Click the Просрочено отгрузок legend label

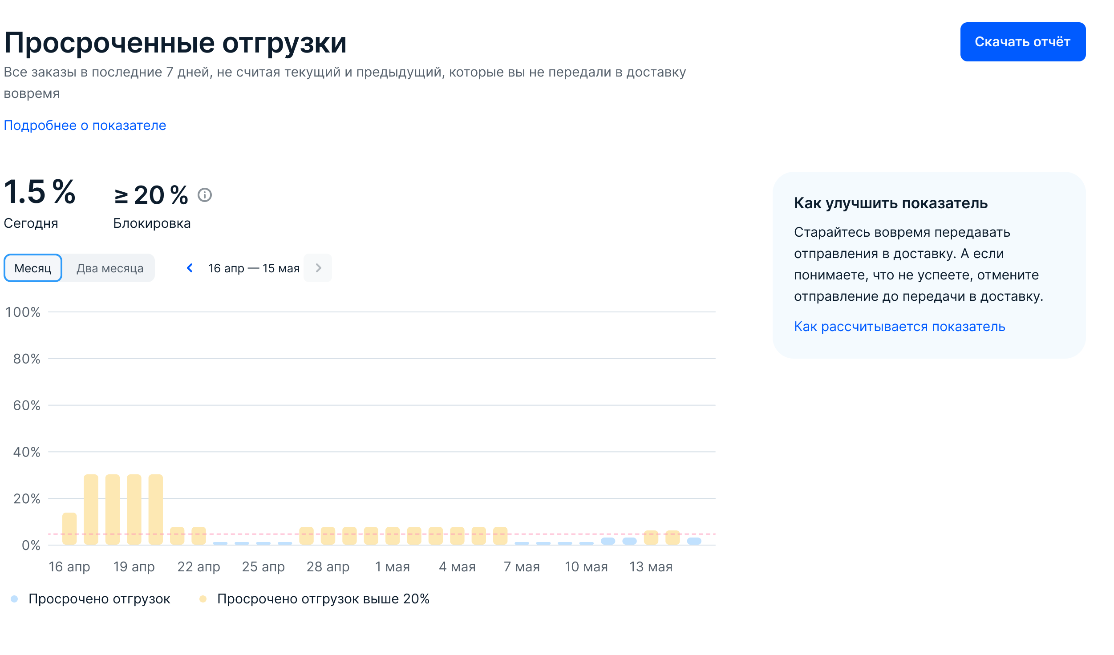99,599
